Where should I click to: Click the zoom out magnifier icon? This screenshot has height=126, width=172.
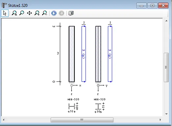coord(45,13)
